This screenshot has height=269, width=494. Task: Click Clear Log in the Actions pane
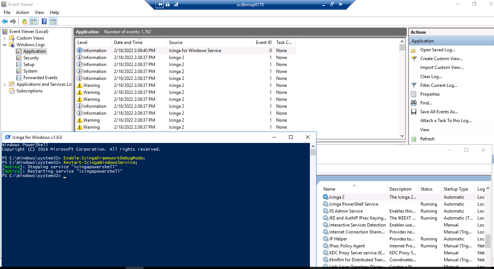(x=429, y=76)
